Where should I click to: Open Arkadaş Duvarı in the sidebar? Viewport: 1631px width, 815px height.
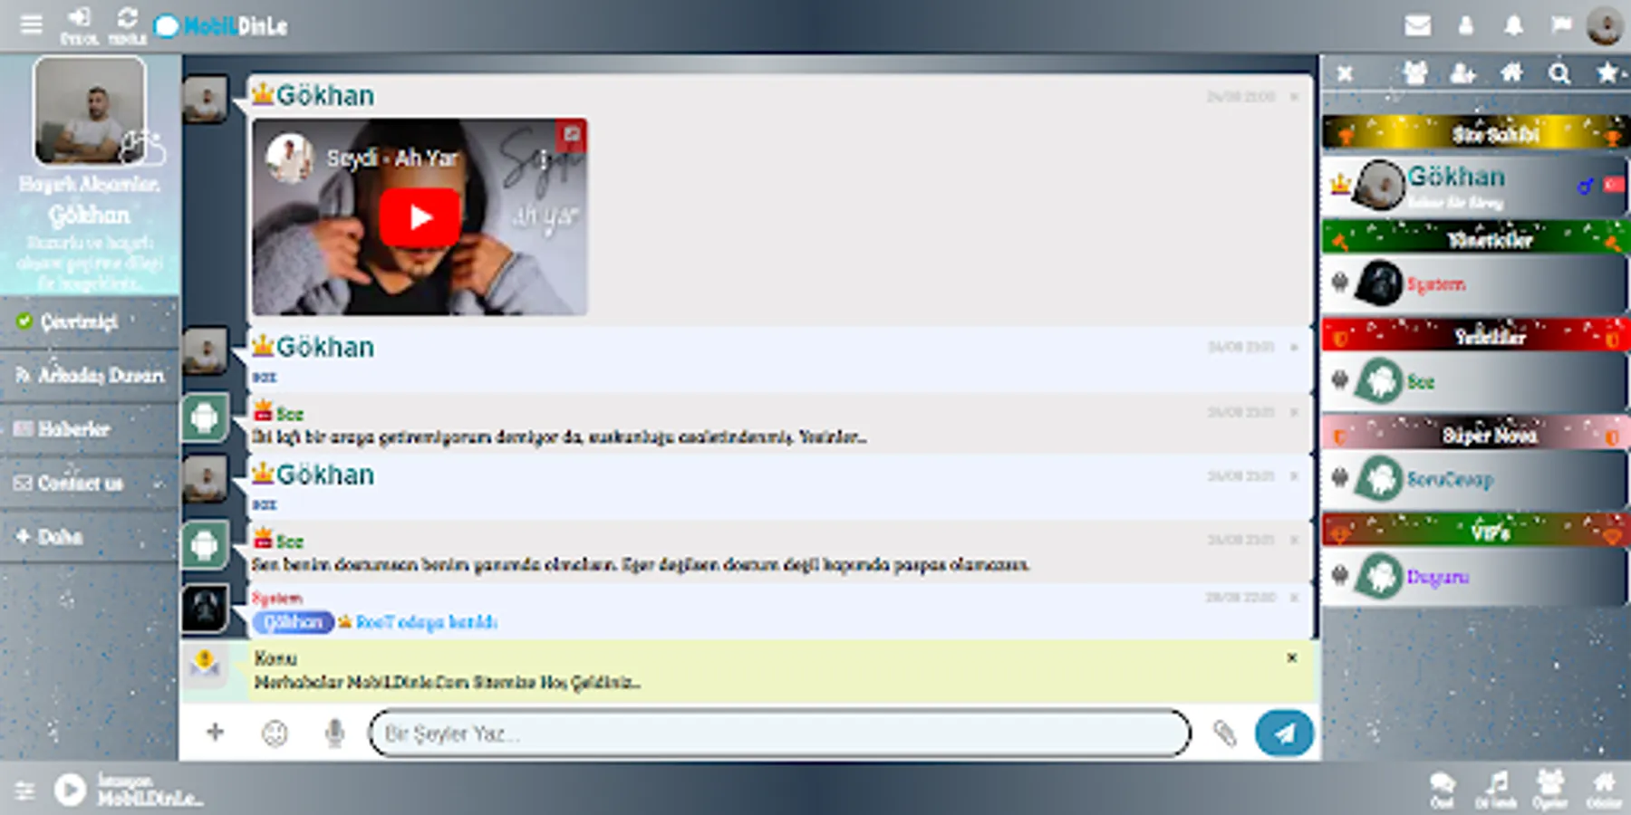click(89, 375)
